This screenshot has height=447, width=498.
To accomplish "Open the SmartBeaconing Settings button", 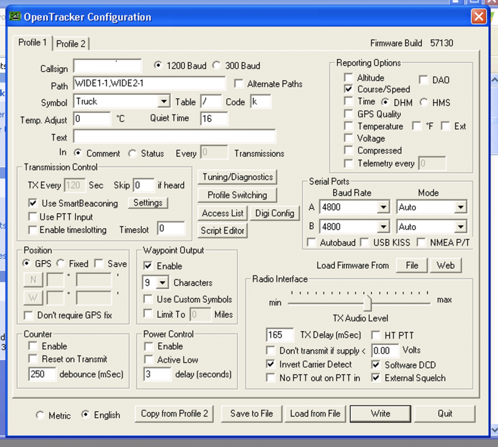I will (148, 203).
